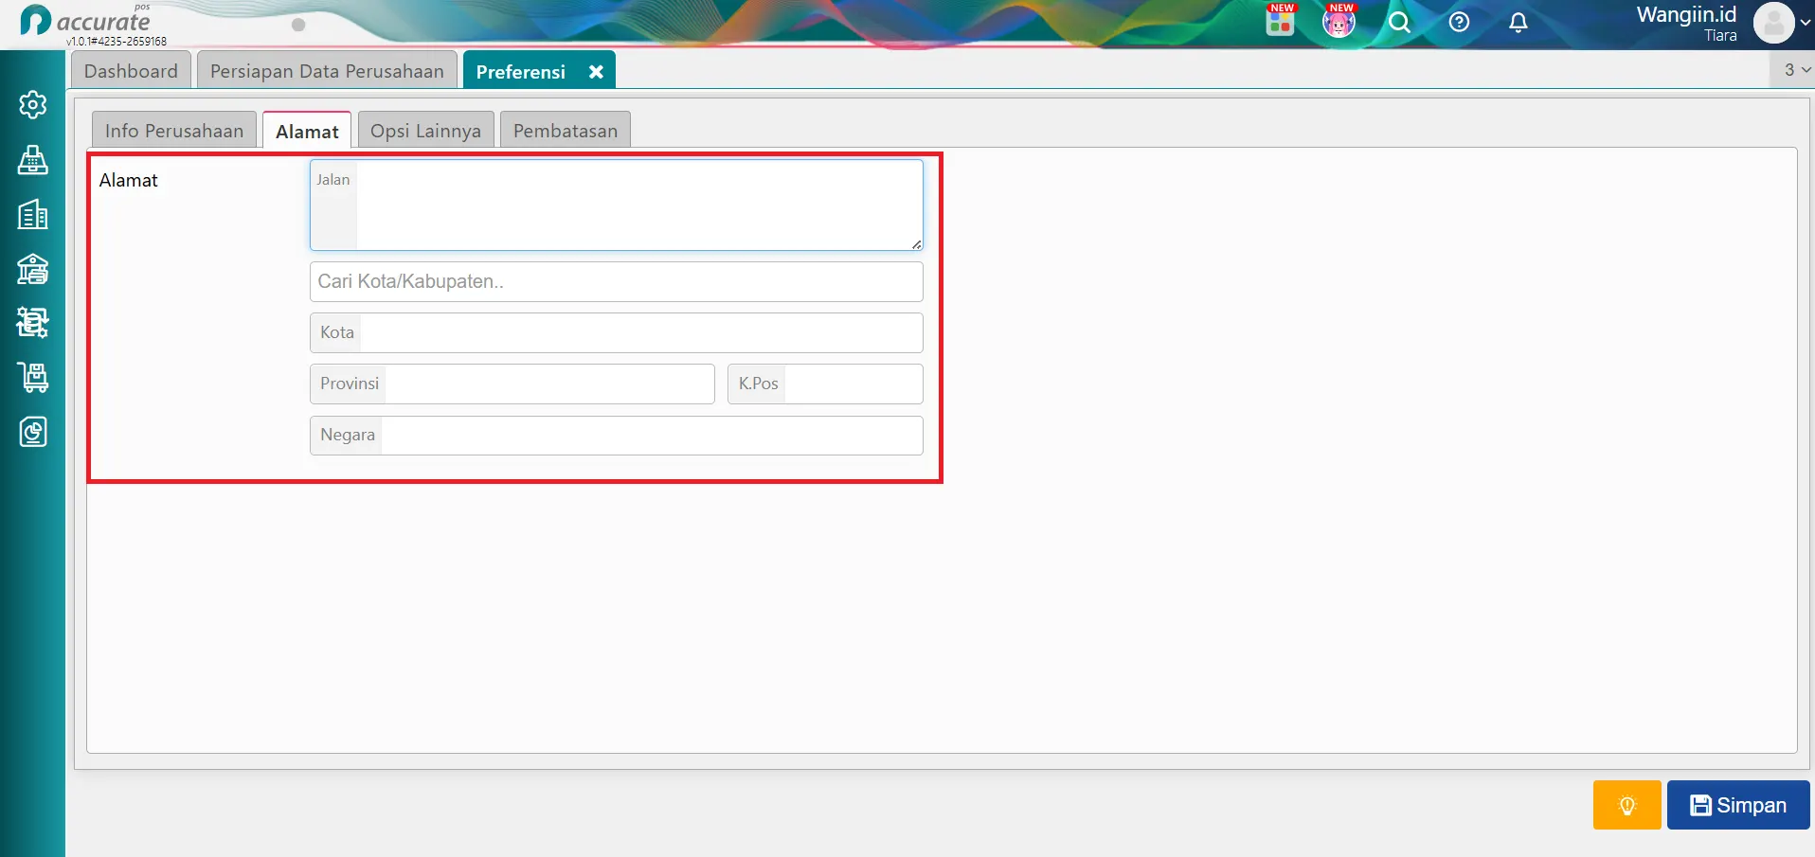Open the warehouse inventory sidebar icon
The height and width of the screenshot is (857, 1815).
tap(33, 323)
